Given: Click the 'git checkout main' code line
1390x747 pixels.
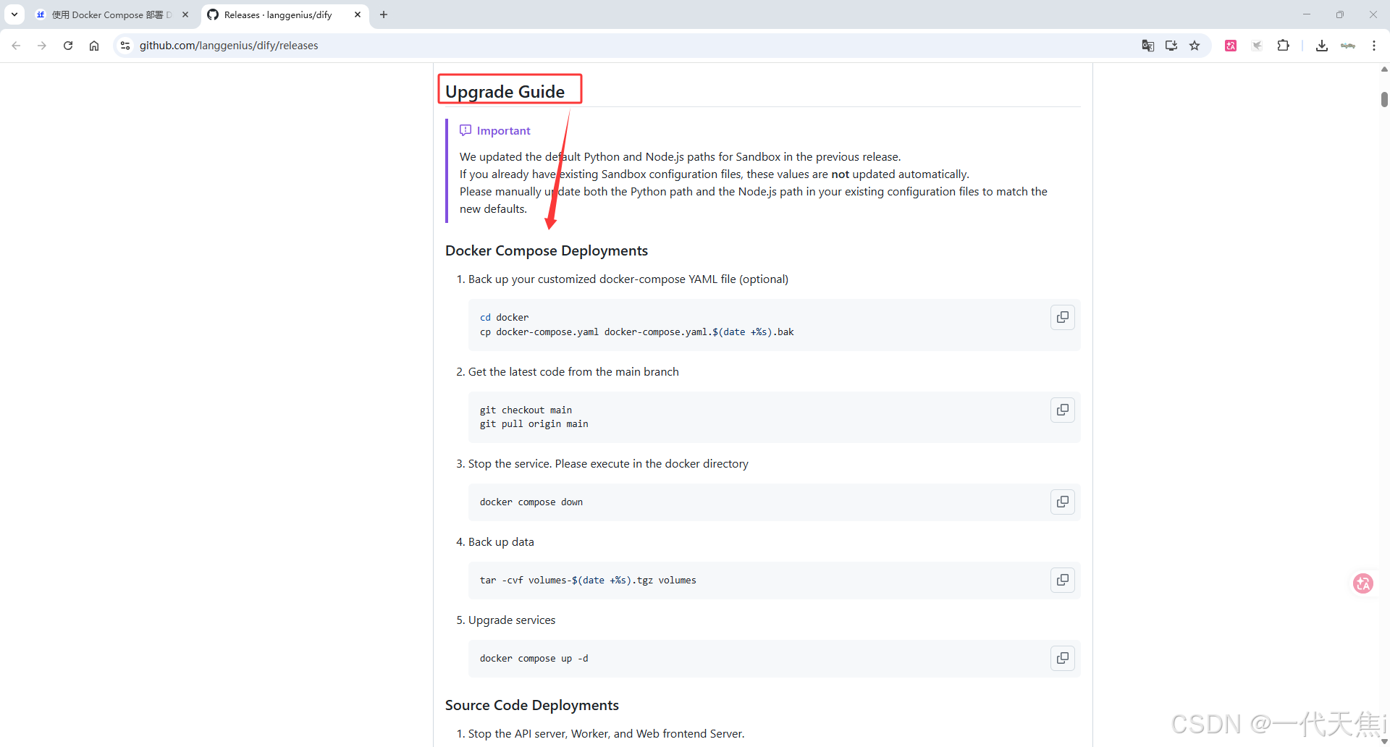Looking at the screenshot, I should pyautogui.click(x=526, y=410).
